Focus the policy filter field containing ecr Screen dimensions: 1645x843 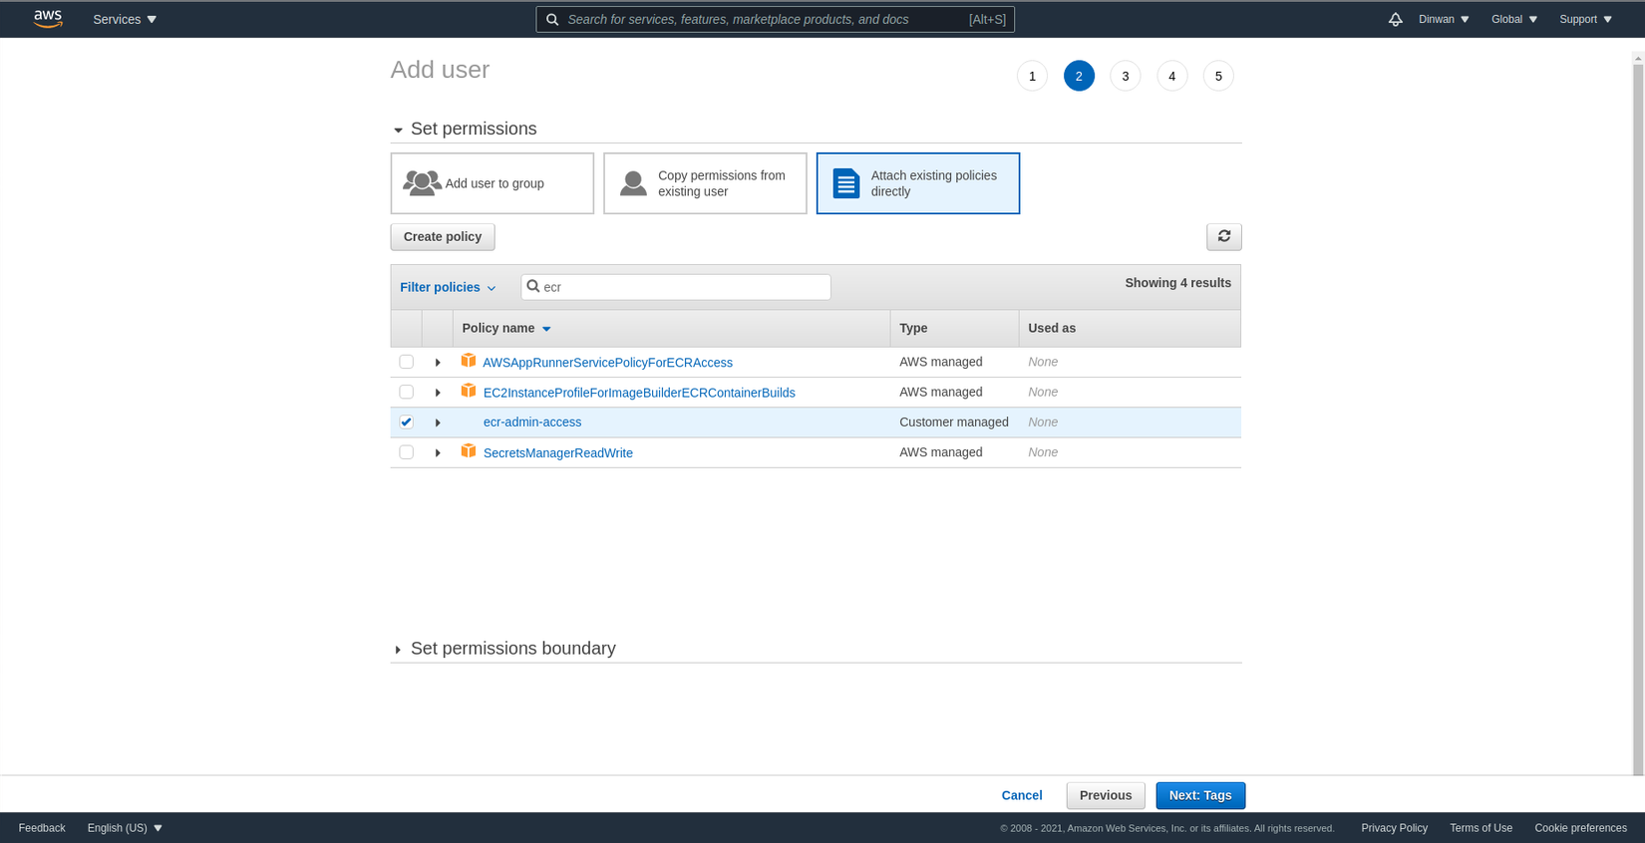(x=676, y=287)
